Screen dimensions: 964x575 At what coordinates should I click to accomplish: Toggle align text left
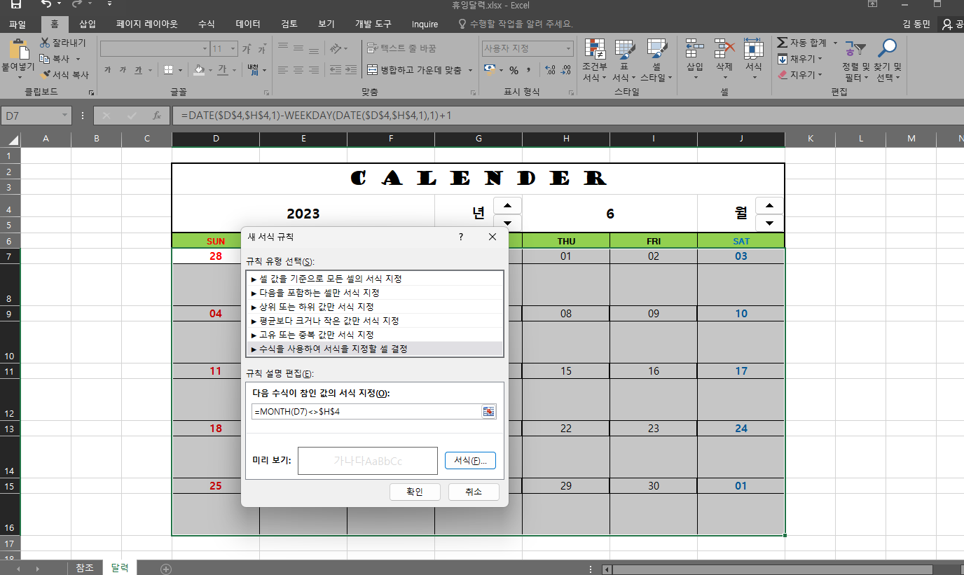(283, 70)
